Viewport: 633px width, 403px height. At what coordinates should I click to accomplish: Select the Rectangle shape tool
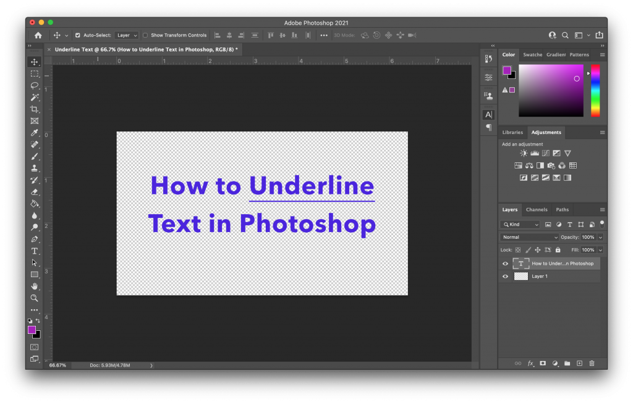click(x=35, y=275)
